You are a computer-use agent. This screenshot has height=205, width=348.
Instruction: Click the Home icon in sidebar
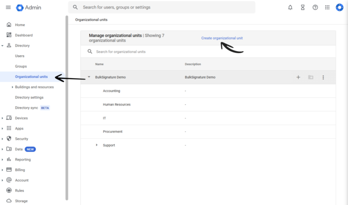click(9, 24)
